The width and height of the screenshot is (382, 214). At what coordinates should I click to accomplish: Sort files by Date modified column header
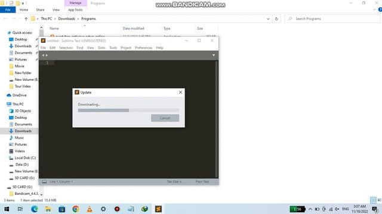[133, 29]
